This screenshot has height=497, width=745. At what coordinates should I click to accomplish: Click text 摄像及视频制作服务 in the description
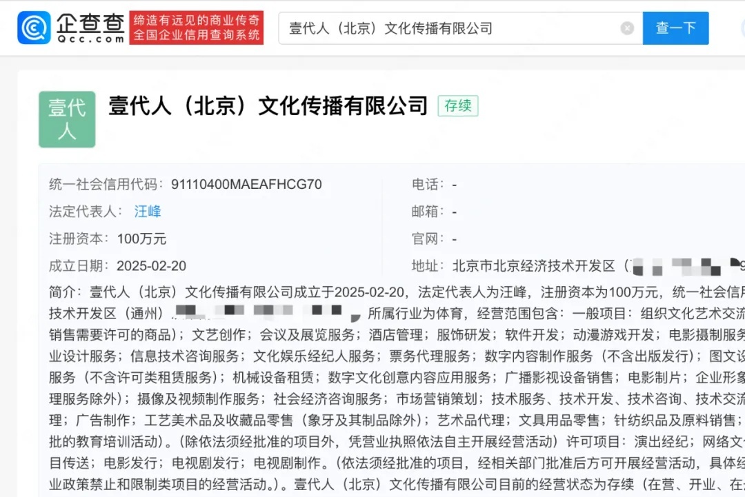[x=199, y=398]
